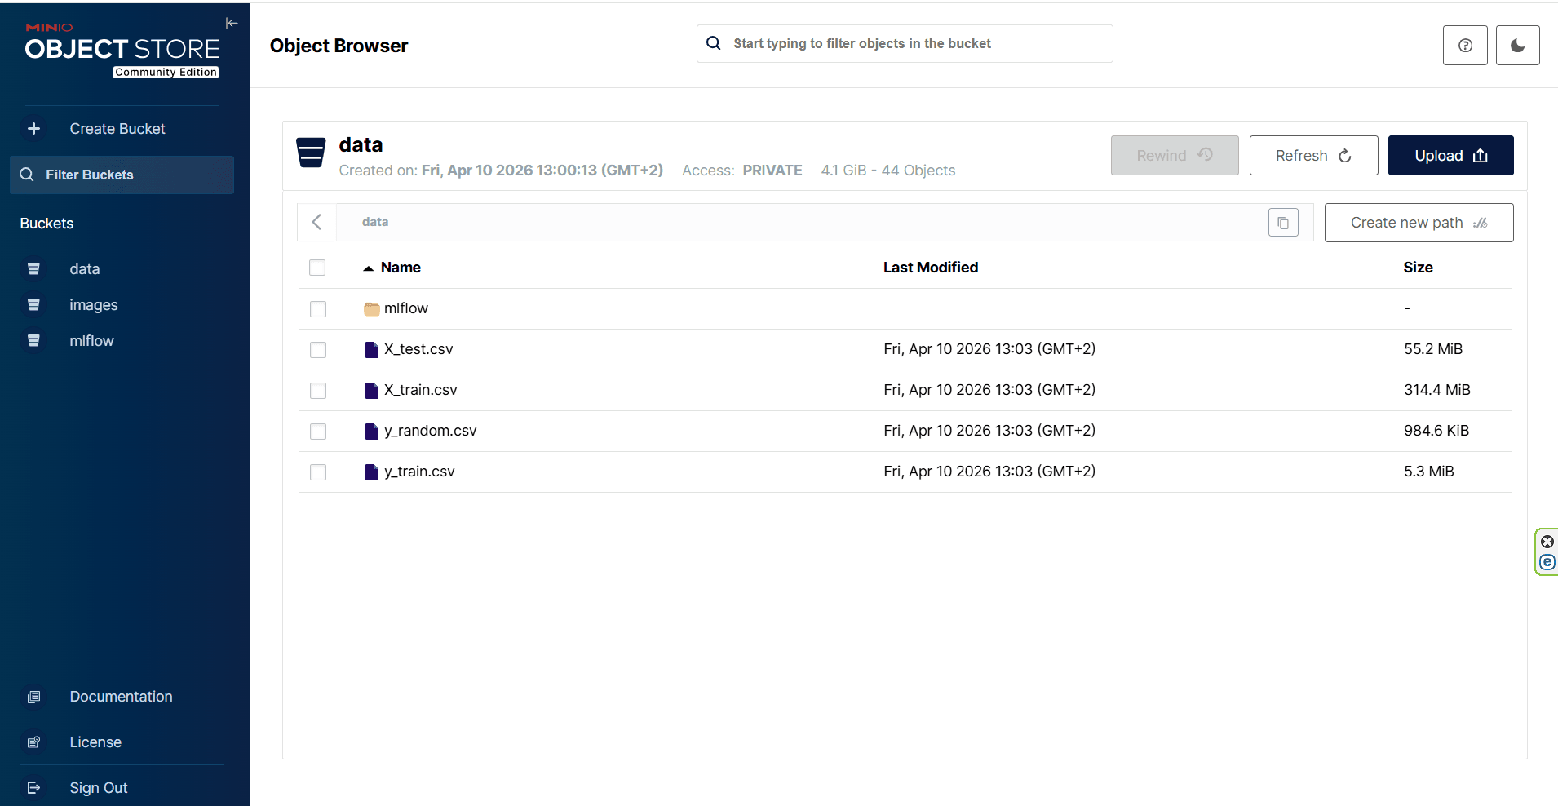This screenshot has height=806, width=1558.
Task: Click the Upload button
Action: tap(1450, 156)
